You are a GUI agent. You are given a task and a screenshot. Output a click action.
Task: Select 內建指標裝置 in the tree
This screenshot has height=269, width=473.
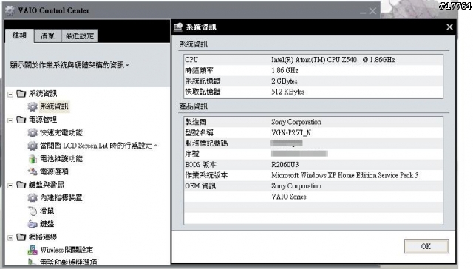pos(61,198)
